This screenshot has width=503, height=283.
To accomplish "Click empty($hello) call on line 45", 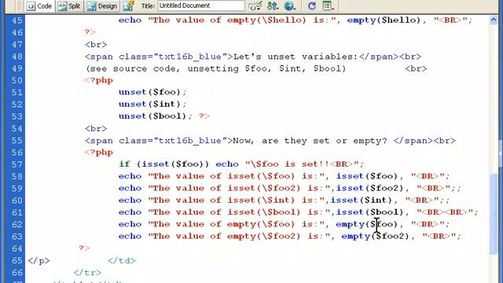I will (x=384, y=20).
